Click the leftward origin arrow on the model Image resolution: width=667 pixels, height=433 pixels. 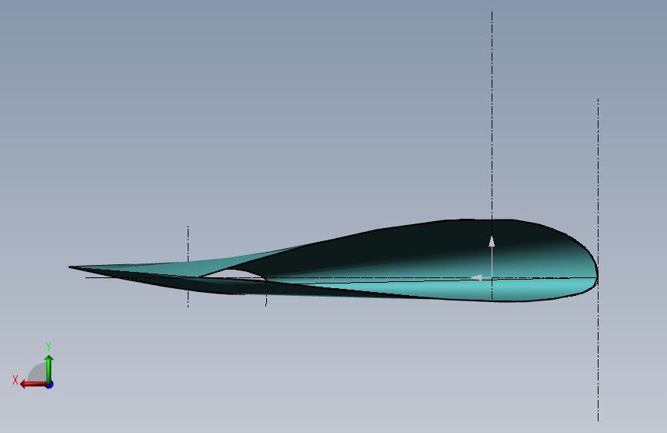click(x=476, y=277)
